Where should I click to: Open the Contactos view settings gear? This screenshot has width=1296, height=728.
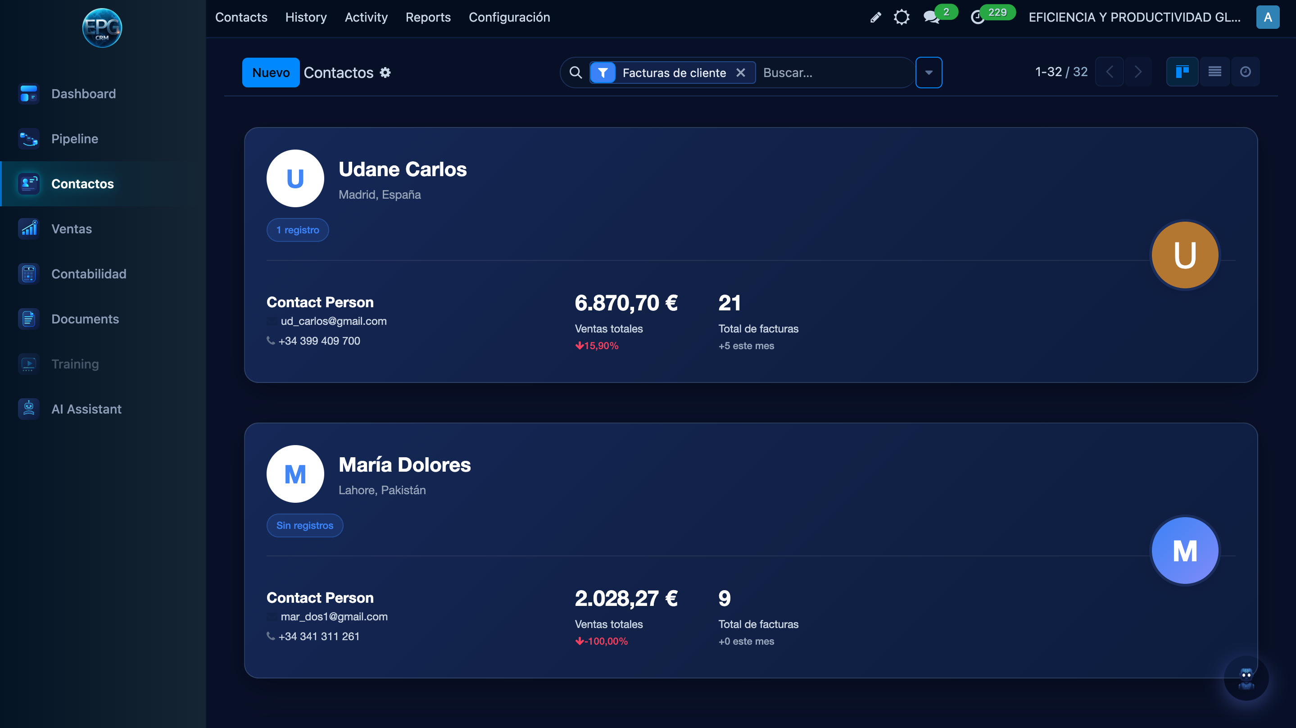[385, 73]
